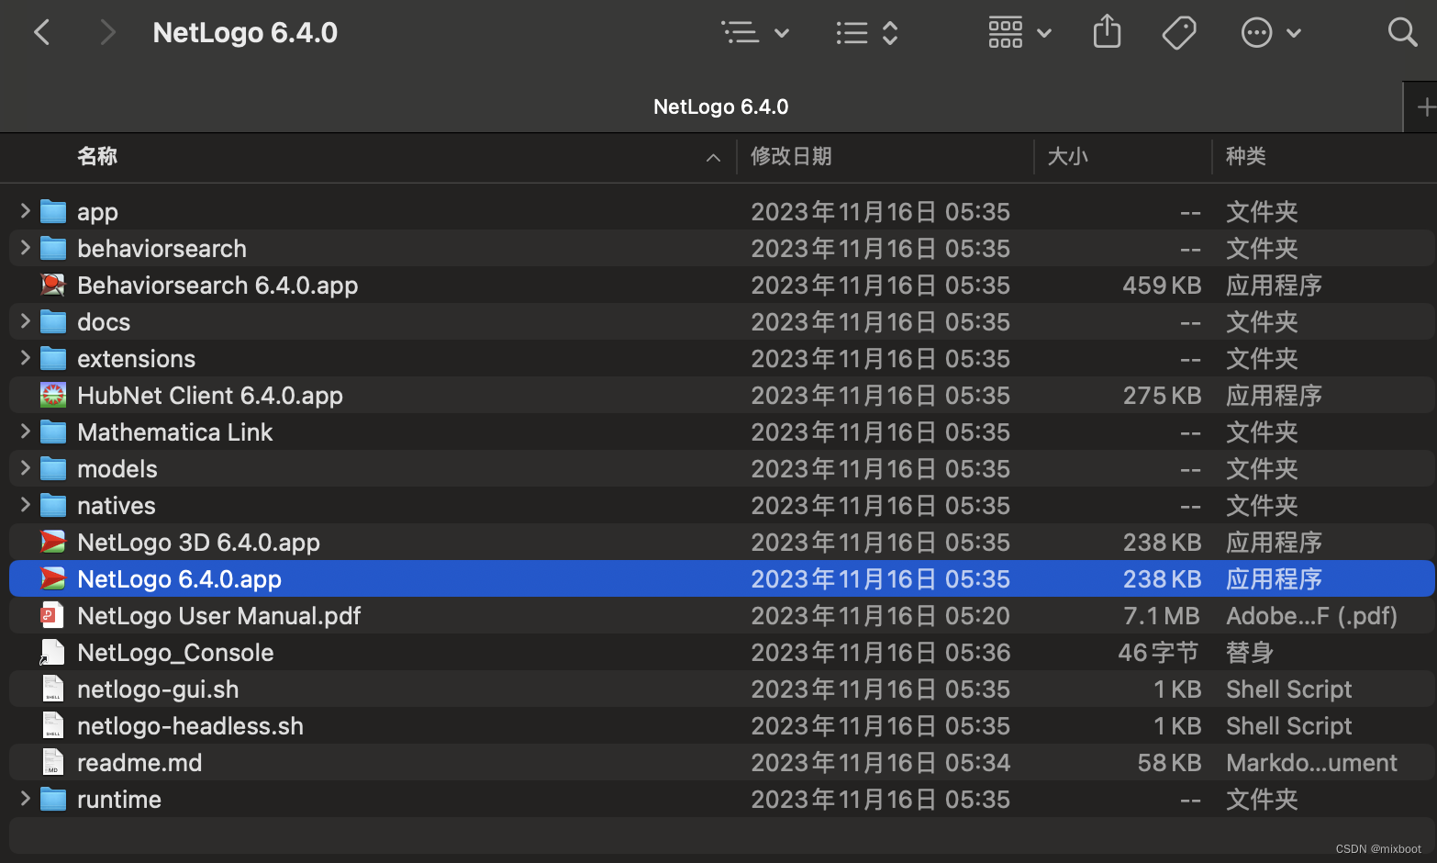1437x863 pixels.
Task: Expand the extensions folder
Action: pyautogui.click(x=25, y=358)
